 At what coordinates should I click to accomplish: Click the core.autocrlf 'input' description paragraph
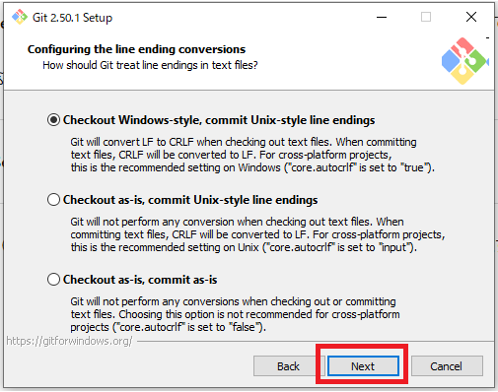[x=257, y=234]
